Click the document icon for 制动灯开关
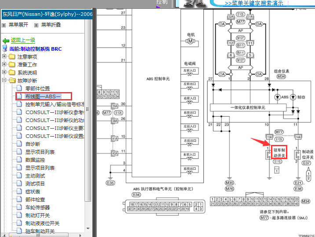The height and width of the screenshot is (237, 315). tap(19, 215)
